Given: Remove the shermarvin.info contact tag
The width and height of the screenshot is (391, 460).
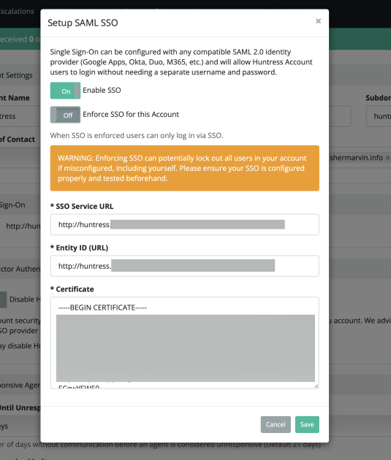Looking at the screenshot, I should (387, 158).
